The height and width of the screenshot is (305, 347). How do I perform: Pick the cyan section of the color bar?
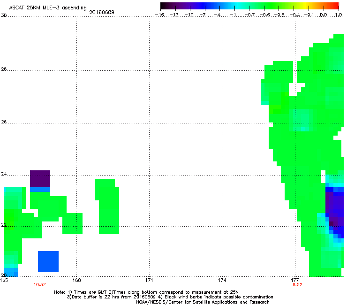[238, 6]
